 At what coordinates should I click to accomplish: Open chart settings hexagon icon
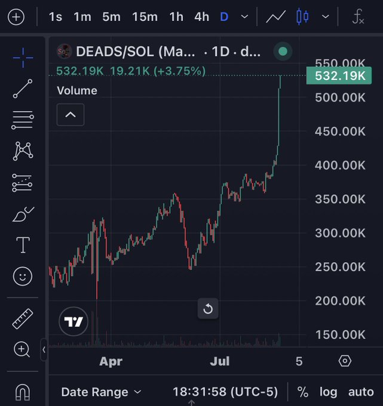[x=345, y=361]
